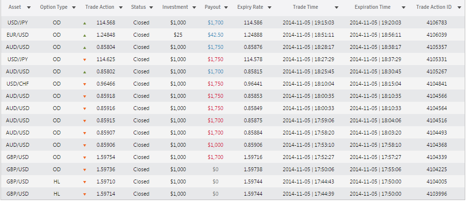Open the Payout column dropdown arrow
476x204 pixels.
pyautogui.click(x=227, y=8)
